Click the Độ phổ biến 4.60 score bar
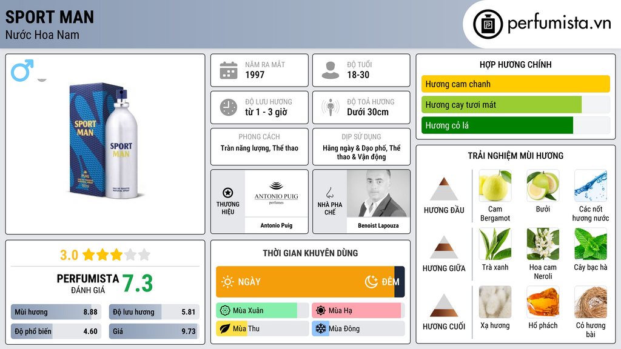 (56, 331)
